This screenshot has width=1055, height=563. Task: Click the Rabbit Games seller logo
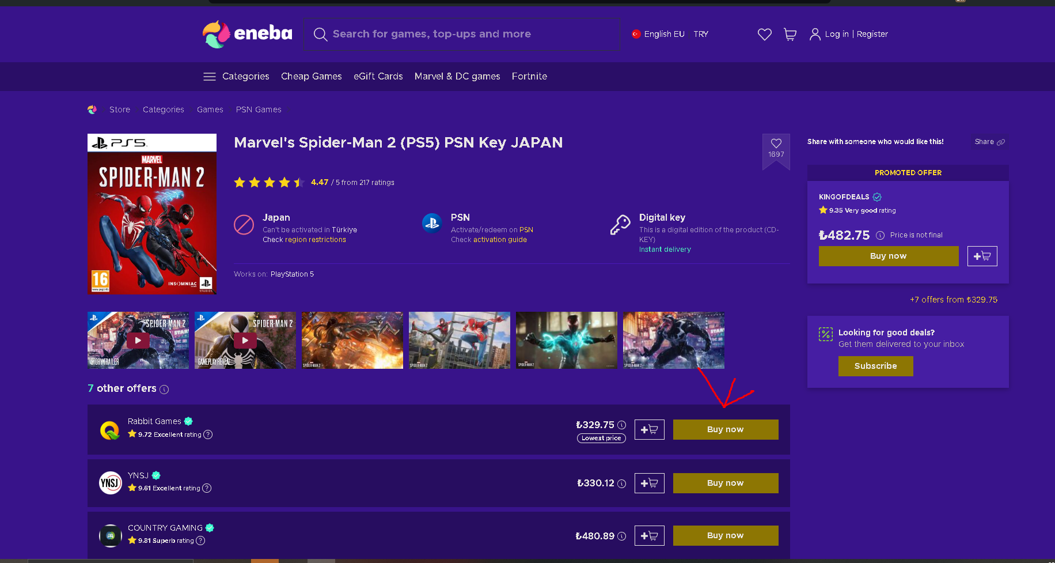point(110,430)
